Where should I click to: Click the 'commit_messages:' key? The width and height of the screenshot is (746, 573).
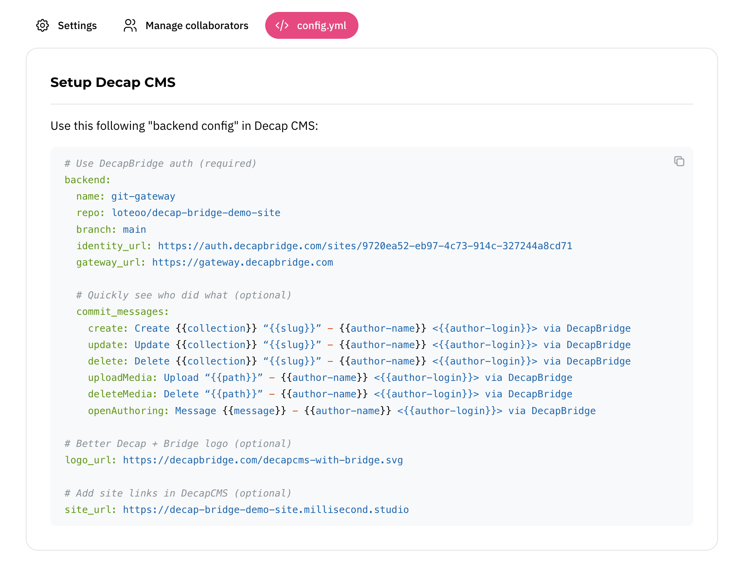pos(123,311)
